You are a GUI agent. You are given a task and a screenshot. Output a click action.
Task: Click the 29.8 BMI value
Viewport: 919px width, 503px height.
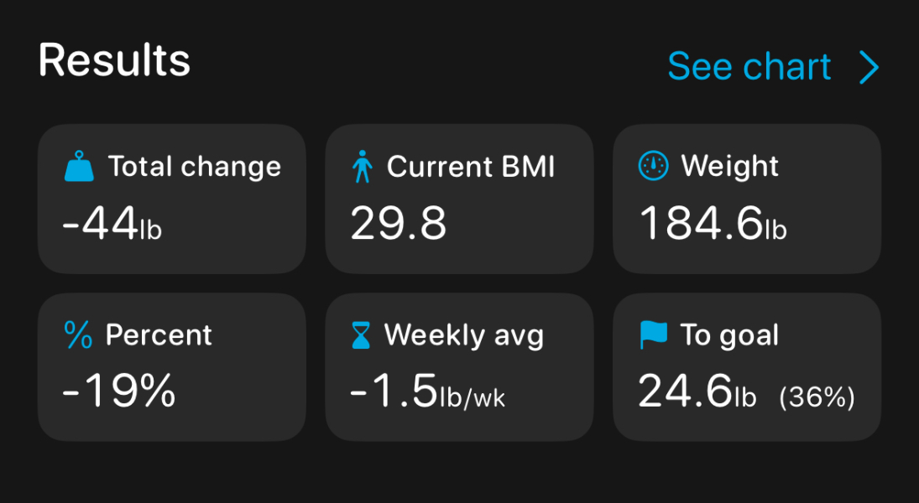coord(398,224)
